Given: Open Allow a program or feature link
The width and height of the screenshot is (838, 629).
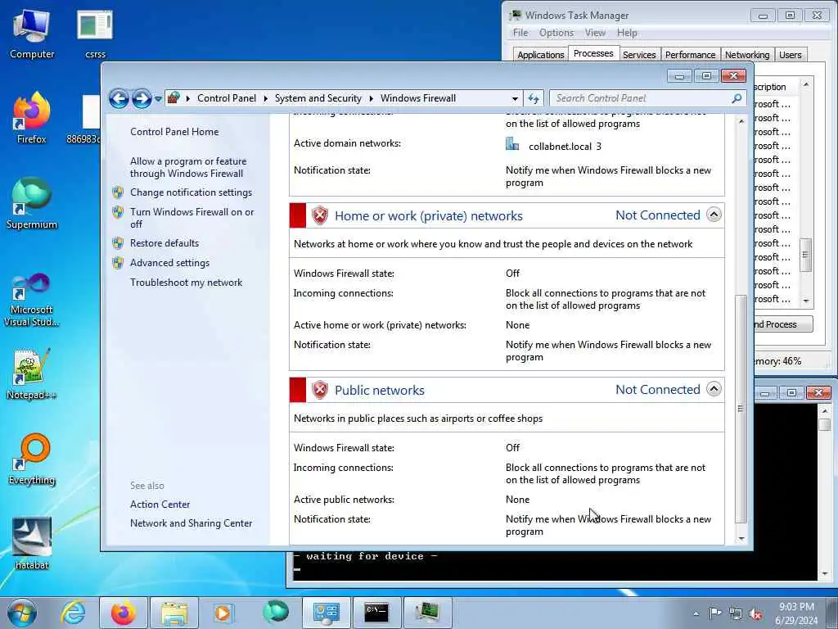Looking at the screenshot, I should pos(188,167).
